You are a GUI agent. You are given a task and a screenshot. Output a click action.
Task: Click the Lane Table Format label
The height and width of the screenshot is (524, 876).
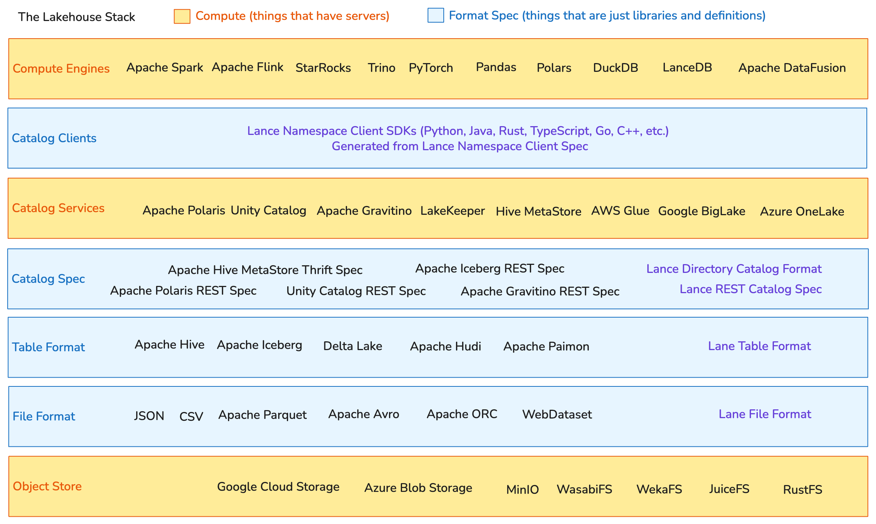pos(759,346)
